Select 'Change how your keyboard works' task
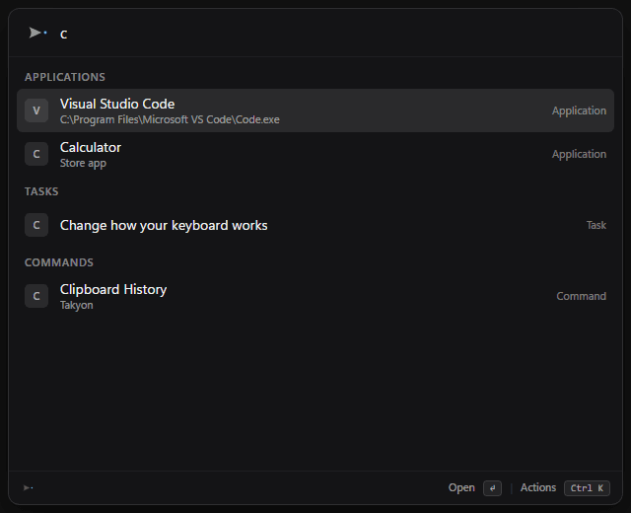631x513 pixels. pos(315,225)
